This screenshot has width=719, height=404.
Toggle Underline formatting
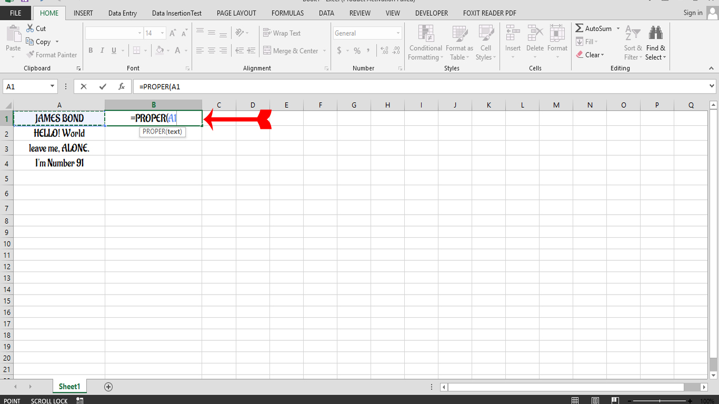coord(114,50)
